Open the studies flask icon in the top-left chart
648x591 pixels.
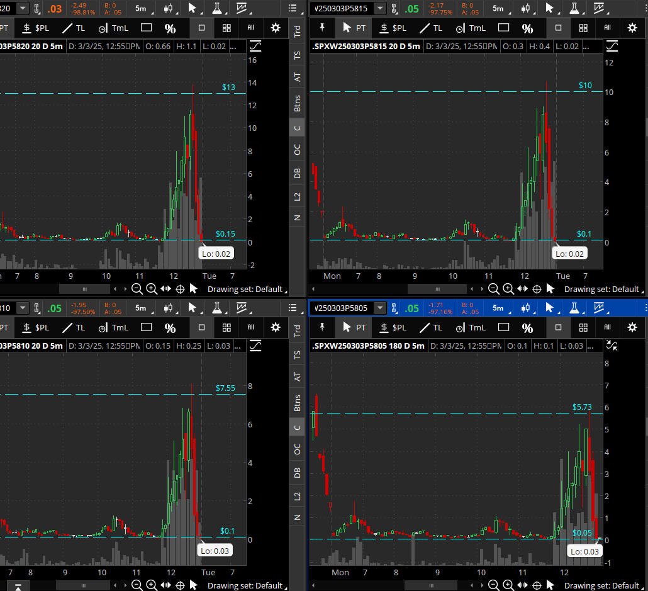coord(217,8)
